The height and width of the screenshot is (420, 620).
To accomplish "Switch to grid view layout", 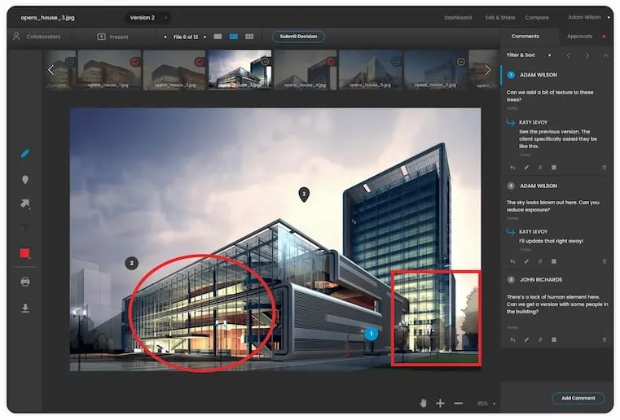I will point(249,37).
